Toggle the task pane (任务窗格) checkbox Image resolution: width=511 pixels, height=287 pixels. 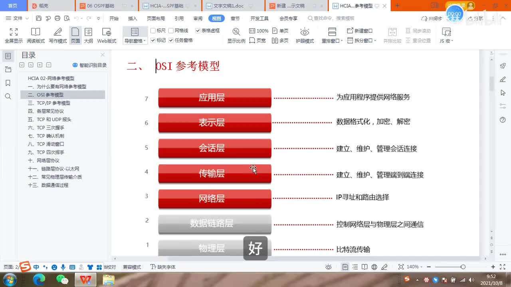pos(181,40)
